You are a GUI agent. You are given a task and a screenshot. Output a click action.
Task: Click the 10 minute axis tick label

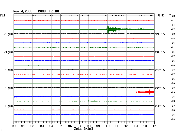pos(107,126)
